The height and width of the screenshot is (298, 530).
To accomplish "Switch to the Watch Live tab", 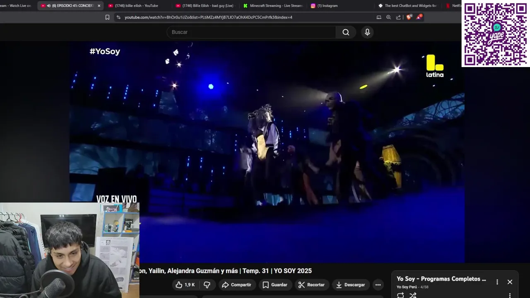I will click(17, 6).
